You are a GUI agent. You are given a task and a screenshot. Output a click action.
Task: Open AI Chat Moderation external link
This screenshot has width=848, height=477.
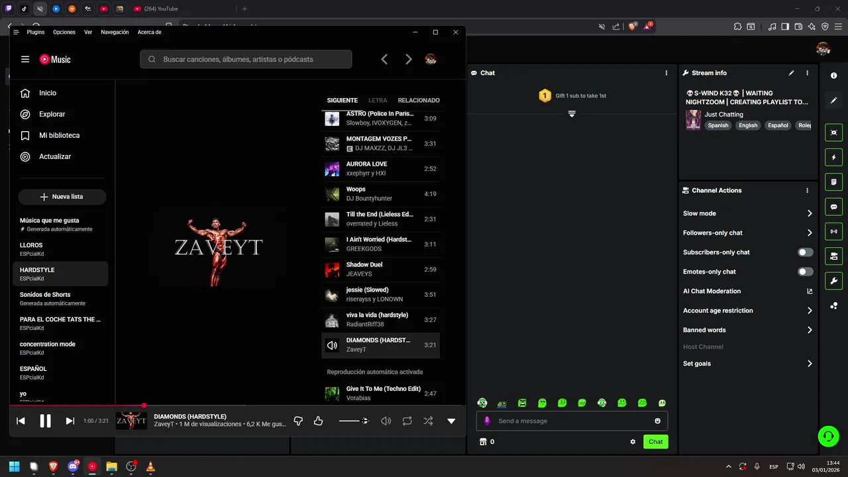810,291
